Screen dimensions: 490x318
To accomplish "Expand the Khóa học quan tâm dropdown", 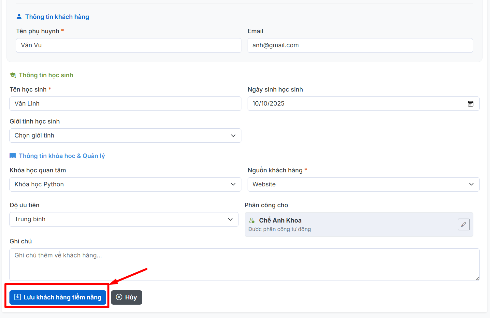I will [125, 184].
